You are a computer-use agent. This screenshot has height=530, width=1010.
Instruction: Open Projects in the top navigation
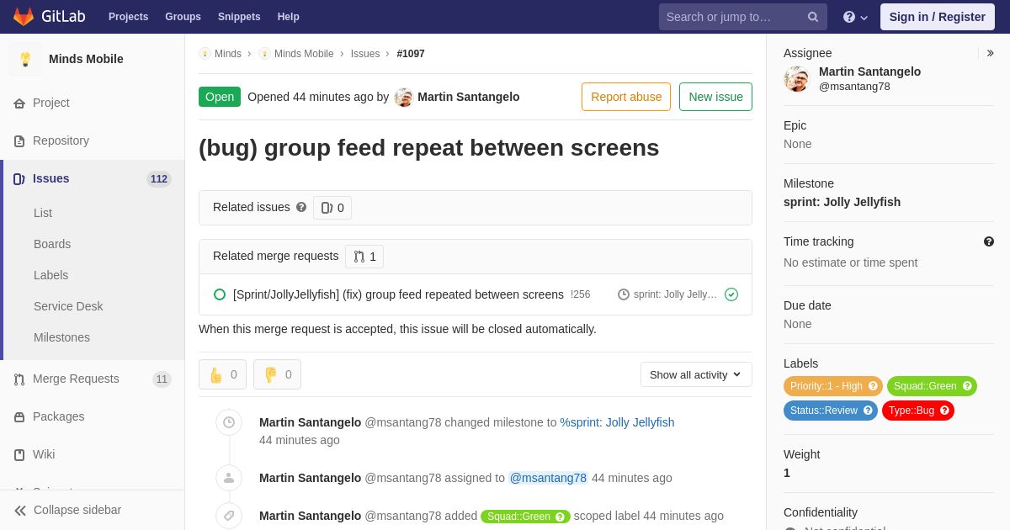click(128, 17)
